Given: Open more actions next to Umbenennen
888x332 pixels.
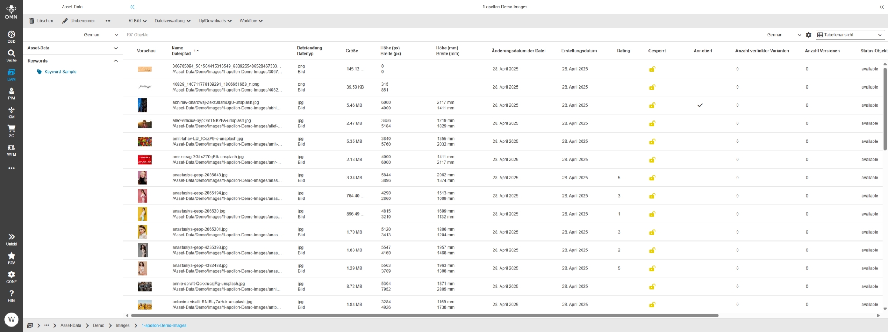Looking at the screenshot, I should tap(108, 21).
